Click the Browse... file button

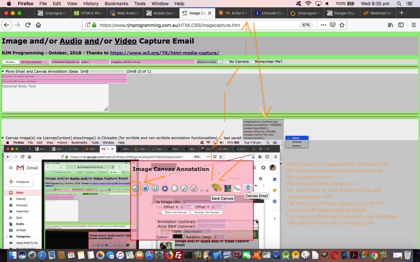coord(11,62)
